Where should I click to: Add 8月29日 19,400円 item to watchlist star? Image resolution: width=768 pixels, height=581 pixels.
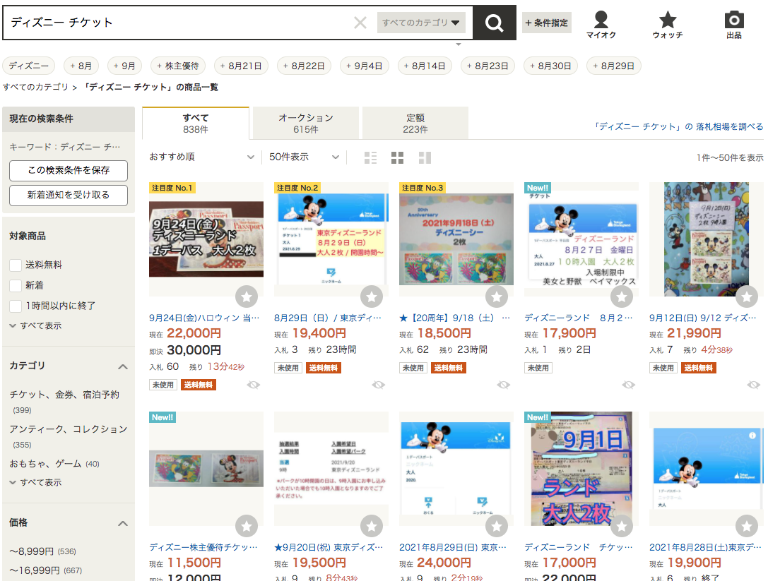click(x=372, y=296)
